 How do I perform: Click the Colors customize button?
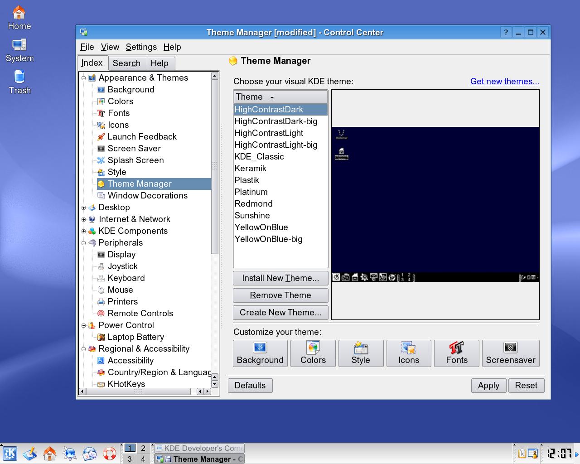coord(313,353)
